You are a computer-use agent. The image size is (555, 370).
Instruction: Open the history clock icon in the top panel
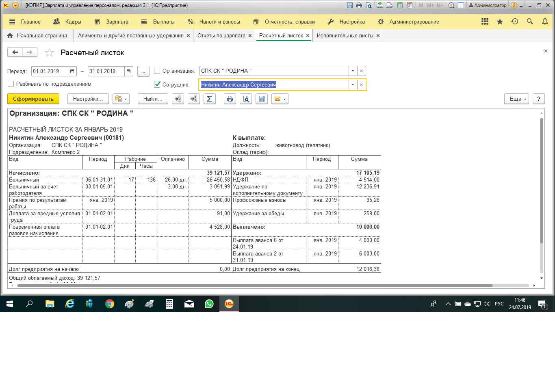pos(515,22)
